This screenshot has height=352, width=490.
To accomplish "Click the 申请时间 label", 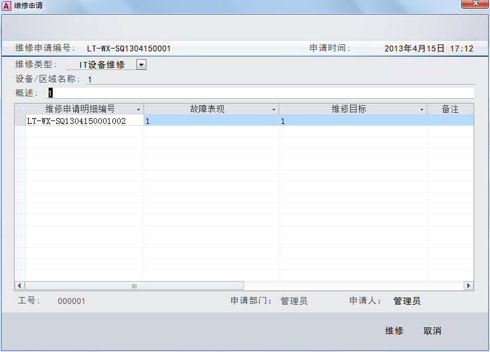I will pyautogui.click(x=330, y=48).
